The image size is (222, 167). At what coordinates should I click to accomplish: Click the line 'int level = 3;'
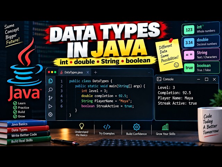click(x=94, y=91)
